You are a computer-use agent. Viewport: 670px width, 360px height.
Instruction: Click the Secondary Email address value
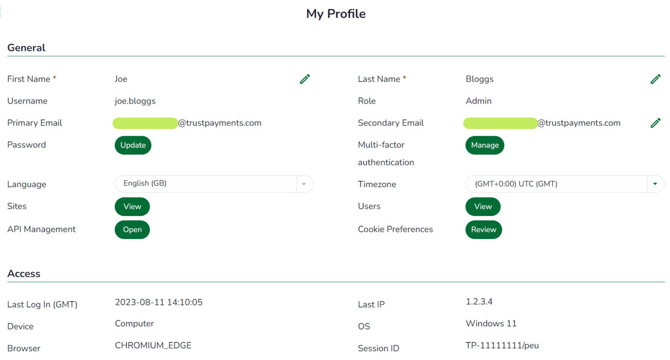pos(542,123)
